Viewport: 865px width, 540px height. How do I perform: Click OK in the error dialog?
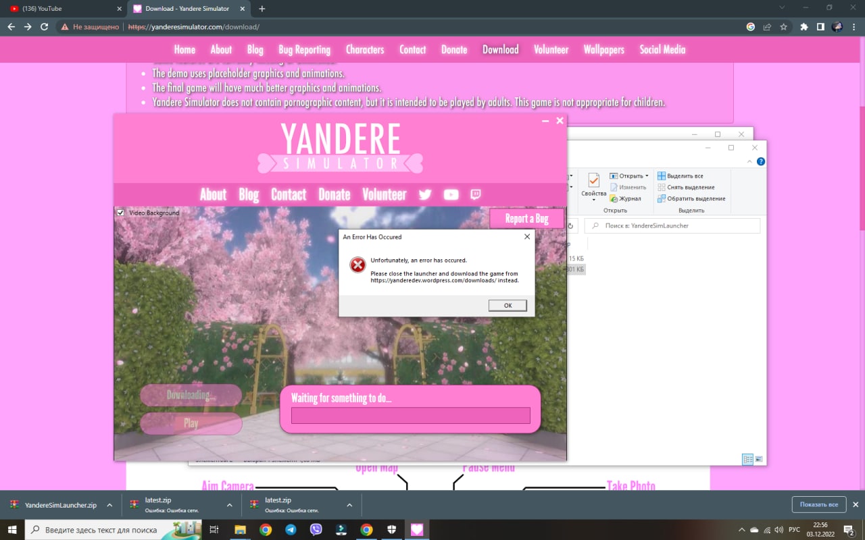508,305
